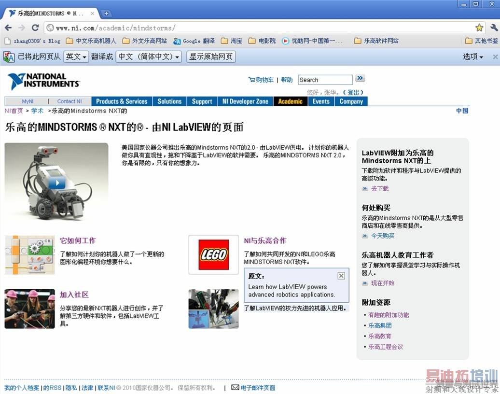
Task: Dismiss the translation bar with its X
Action: click(x=495, y=57)
